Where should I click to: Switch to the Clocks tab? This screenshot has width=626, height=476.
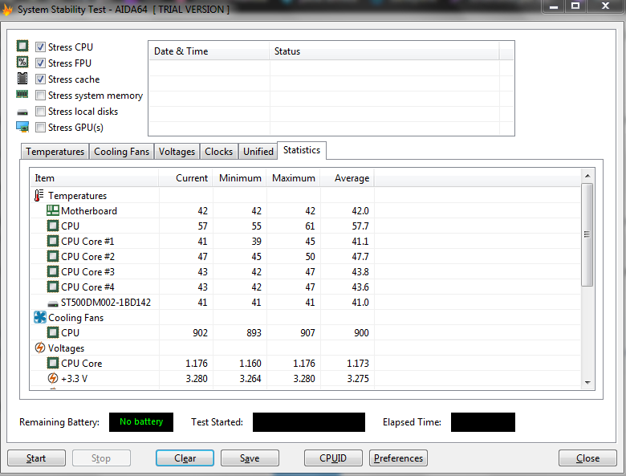(219, 152)
